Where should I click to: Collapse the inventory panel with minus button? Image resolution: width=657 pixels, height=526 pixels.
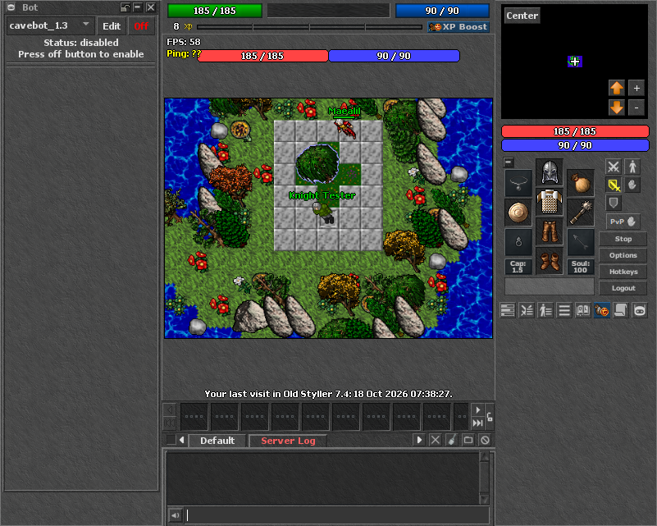point(509,162)
